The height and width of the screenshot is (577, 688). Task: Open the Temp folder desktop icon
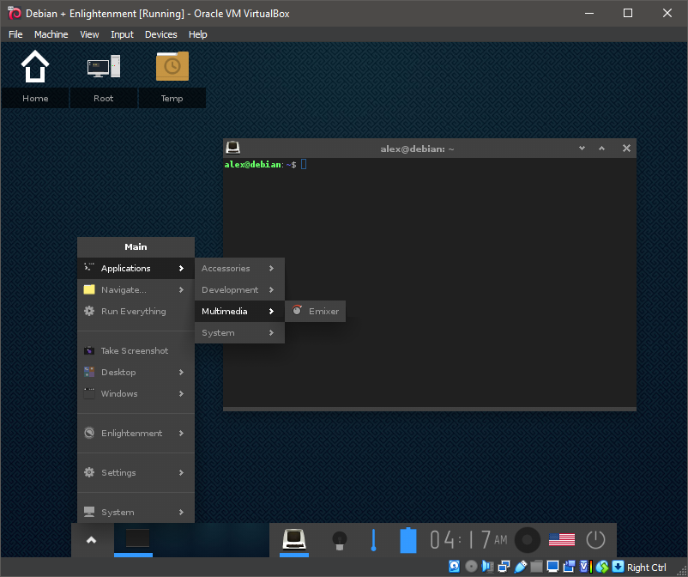[x=172, y=67]
